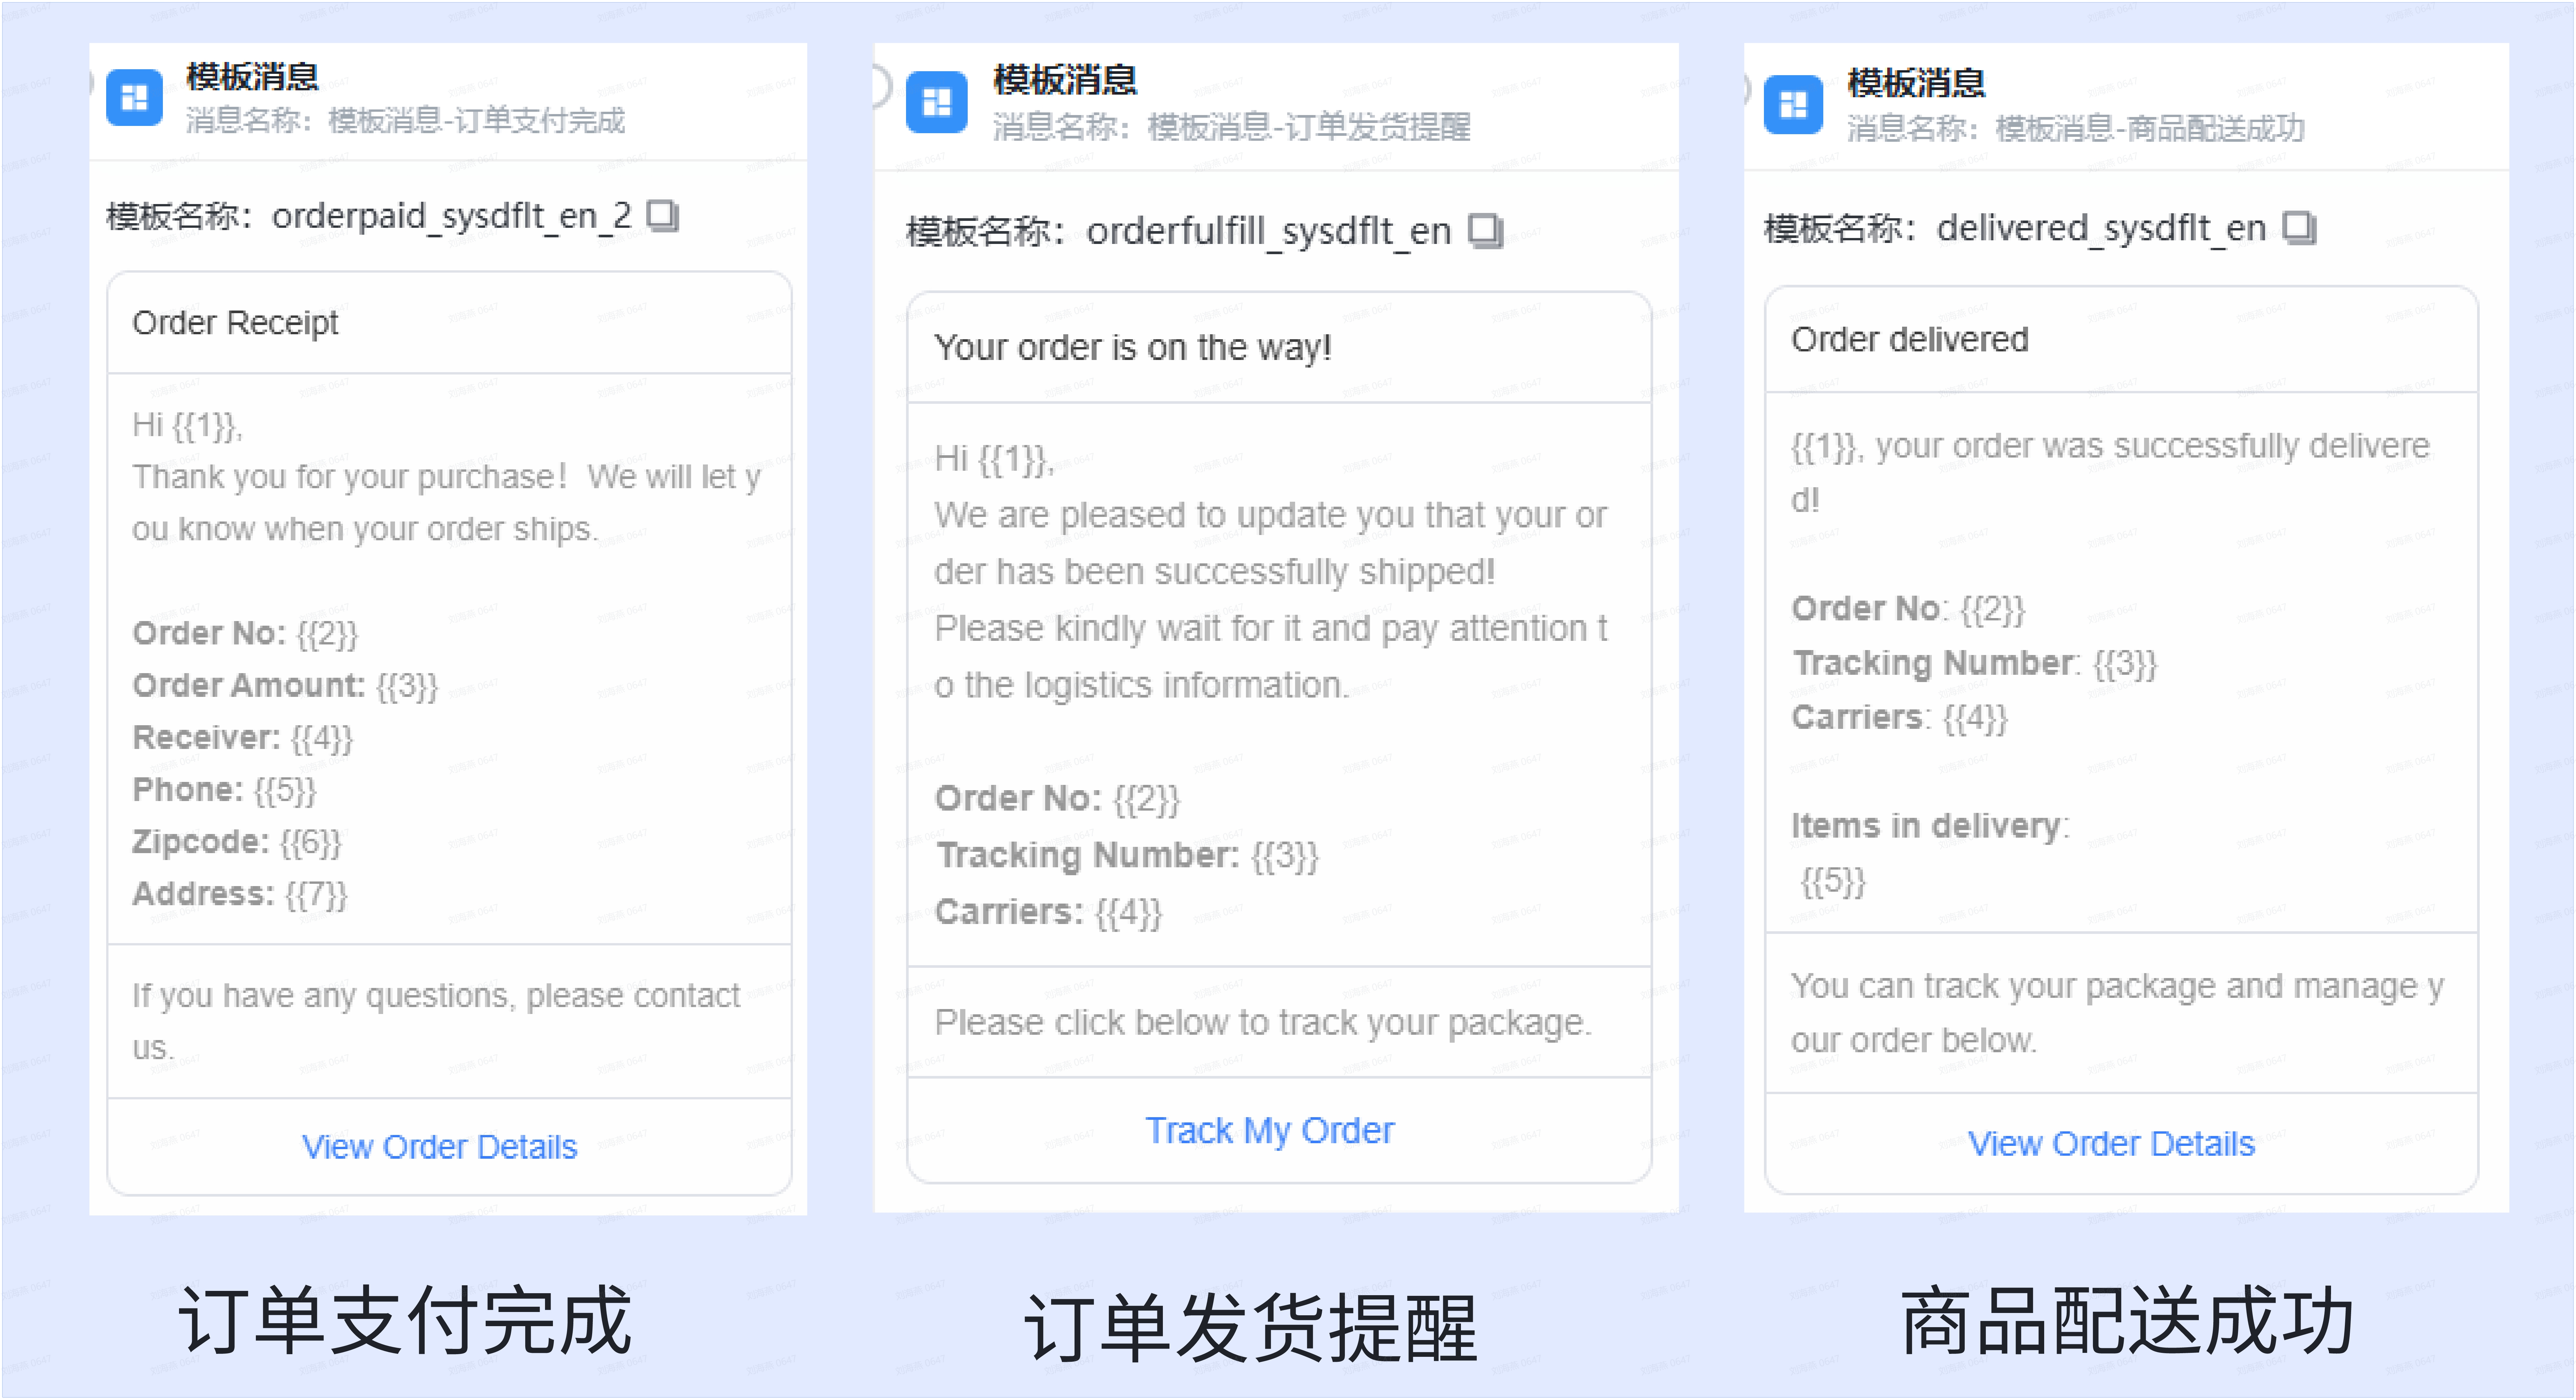Click blue template icon for 商品配送成功 message
Image resolution: width=2576 pixels, height=1400 pixels.
point(1793,104)
